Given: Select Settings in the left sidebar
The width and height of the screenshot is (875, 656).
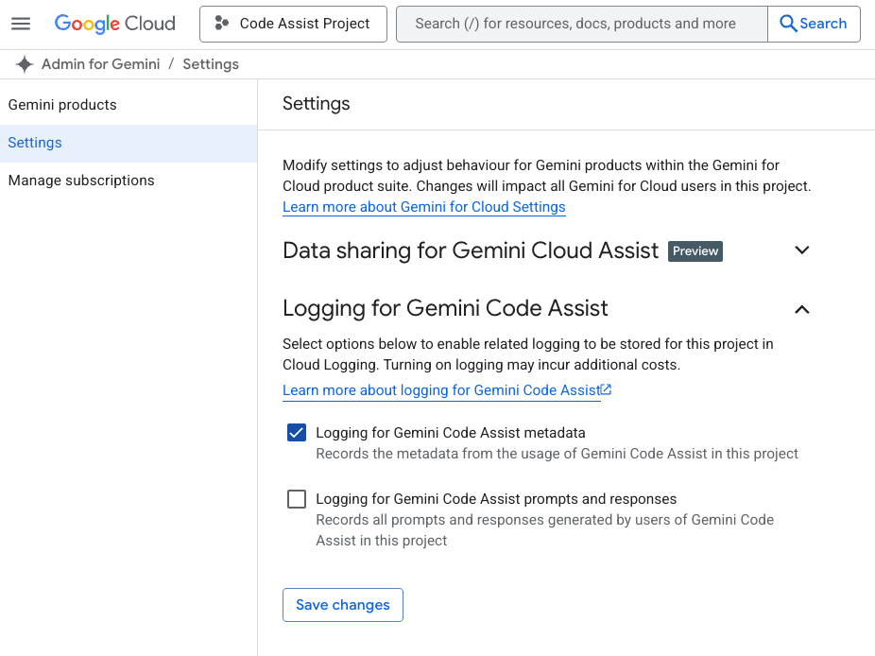Looking at the screenshot, I should pos(35,143).
